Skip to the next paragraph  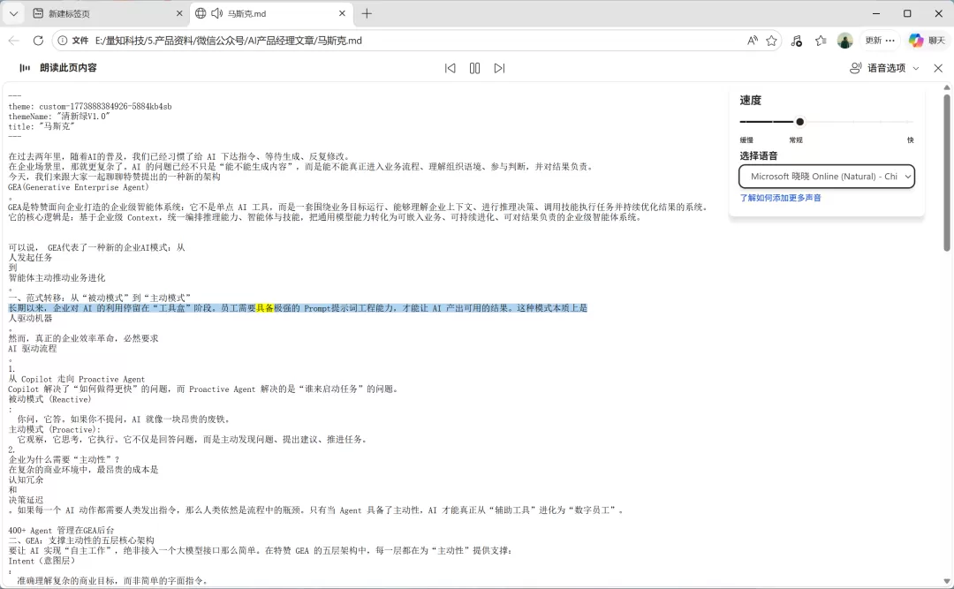[x=499, y=68]
